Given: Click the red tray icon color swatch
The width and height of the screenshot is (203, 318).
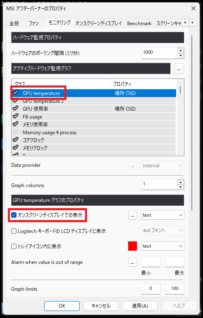Looking at the screenshot, I should click(132, 246).
